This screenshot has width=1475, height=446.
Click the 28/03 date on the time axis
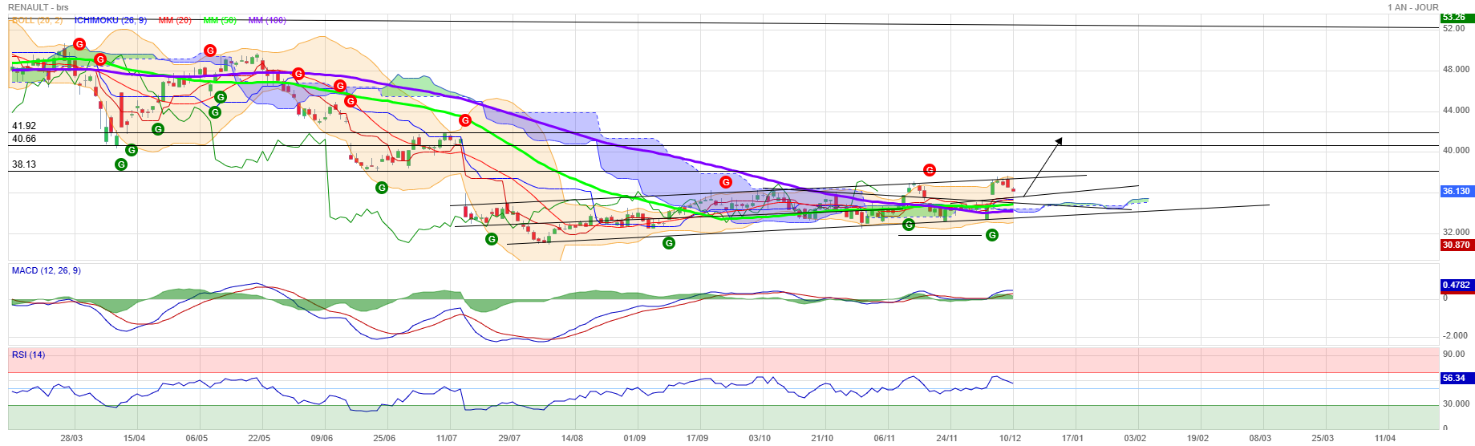click(71, 438)
